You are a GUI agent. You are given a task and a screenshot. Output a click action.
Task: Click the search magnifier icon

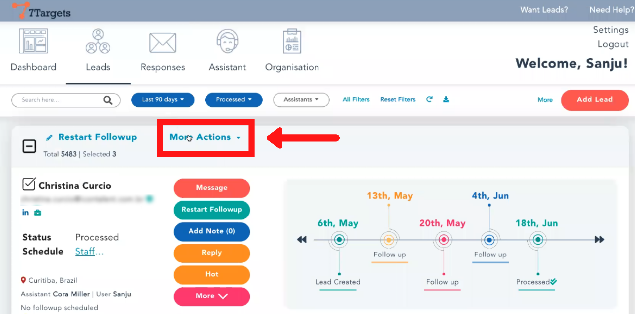point(108,100)
